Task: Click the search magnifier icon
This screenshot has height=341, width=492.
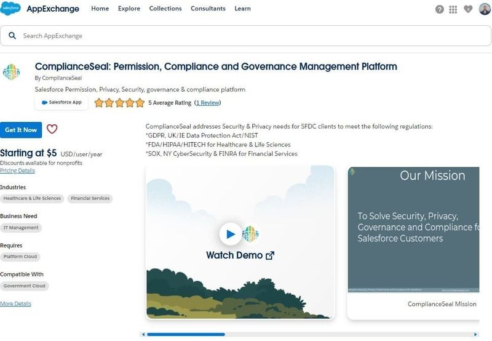Action: tap(12, 36)
